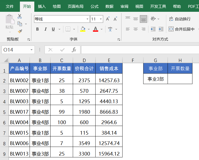Click the wén phonetic guide icon
Image resolution: width=199 pixels, height=160 pixels.
pyautogui.click(x=110, y=29)
